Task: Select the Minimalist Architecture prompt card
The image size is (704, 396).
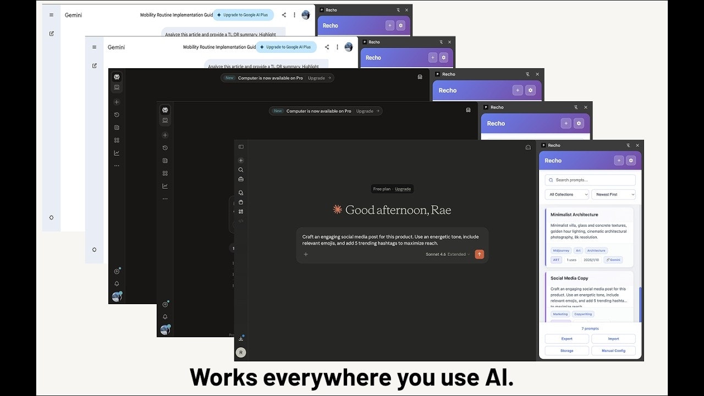Action: coord(589,237)
